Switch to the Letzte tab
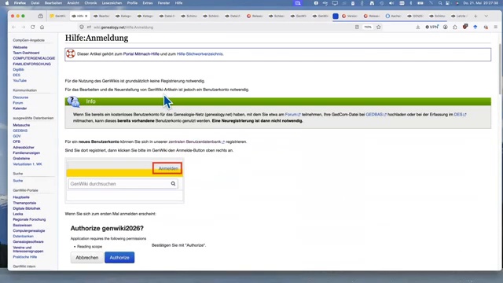The height and width of the screenshot is (283, 503). 459,16
